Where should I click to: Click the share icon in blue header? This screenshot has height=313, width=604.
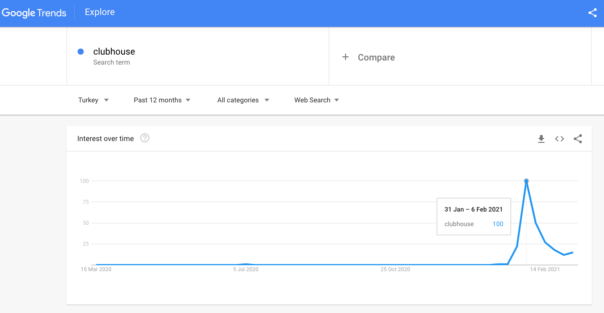pyautogui.click(x=592, y=13)
